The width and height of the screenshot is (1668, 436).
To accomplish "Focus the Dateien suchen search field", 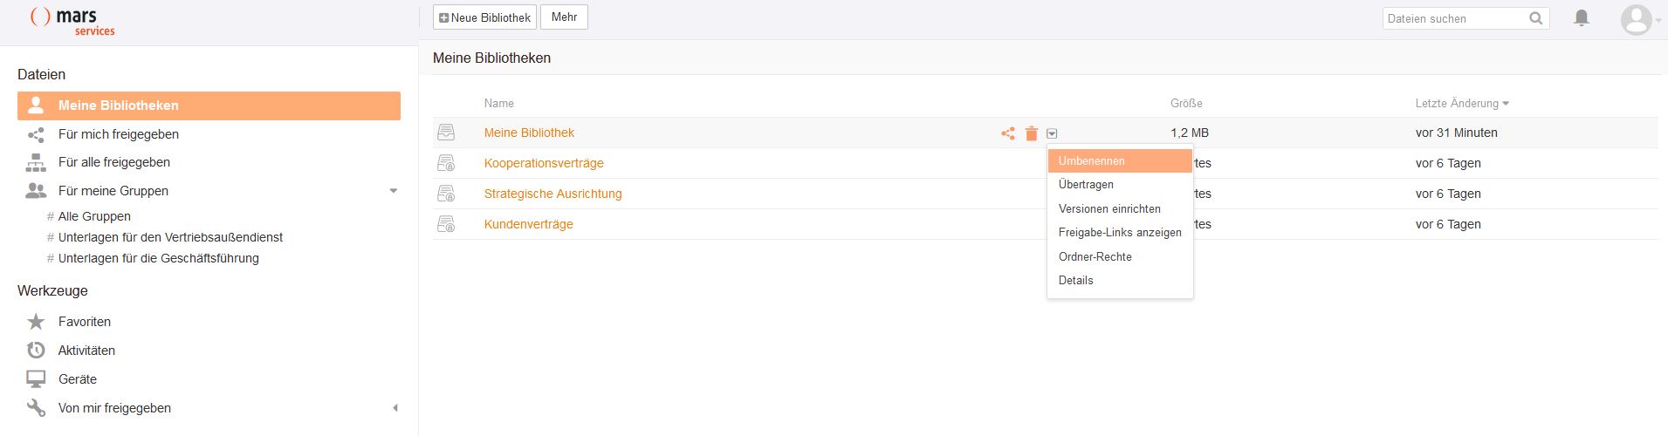I will click(x=1453, y=18).
